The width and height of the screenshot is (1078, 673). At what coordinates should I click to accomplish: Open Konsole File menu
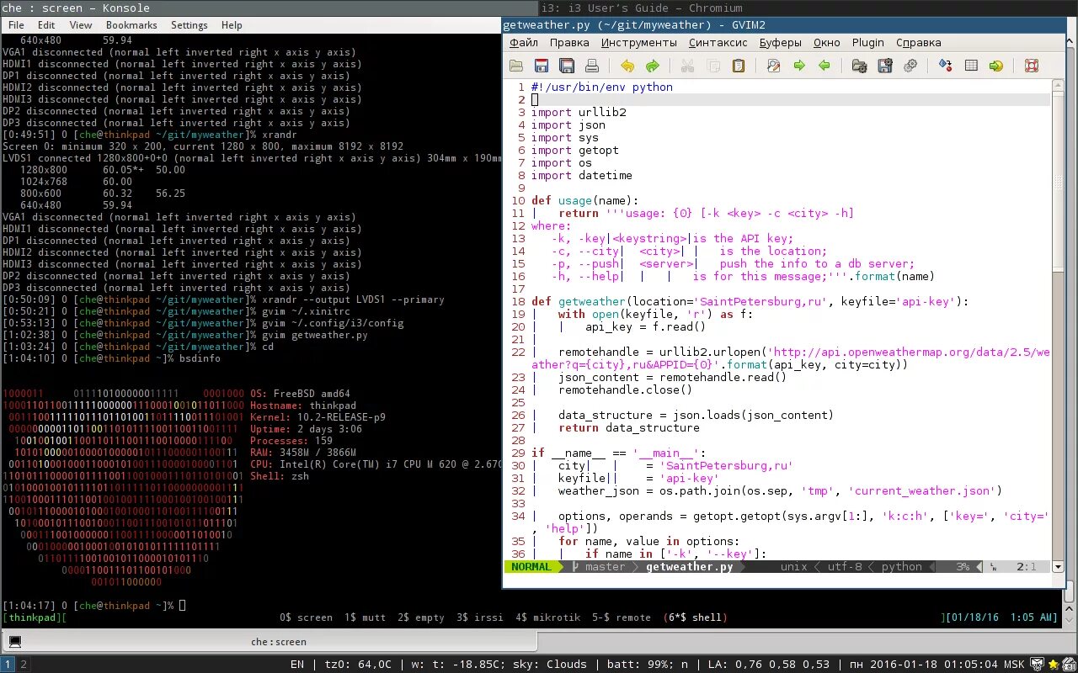pos(16,25)
